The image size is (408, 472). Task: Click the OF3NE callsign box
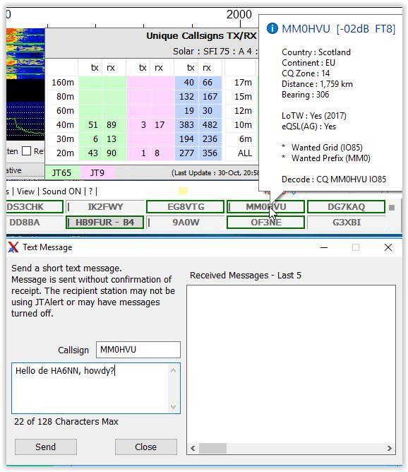click(266, 223)
